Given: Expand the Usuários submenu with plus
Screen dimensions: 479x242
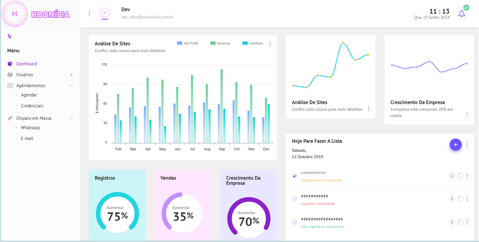Looking at the screenshot, I should click(71, 75).
